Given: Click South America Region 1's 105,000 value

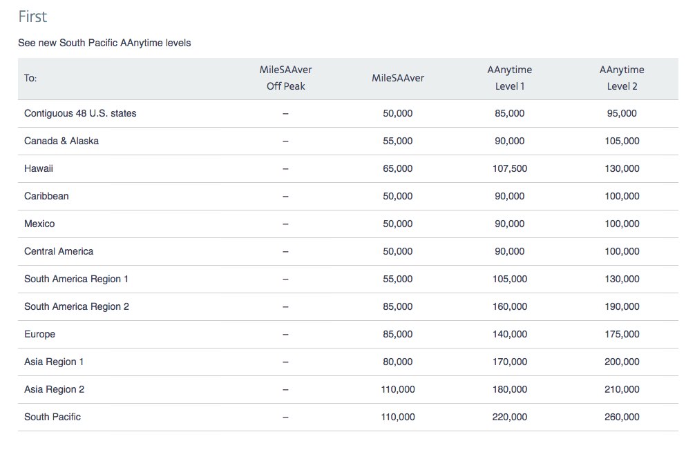Looking at the screenshot, I should coord(510,279).
